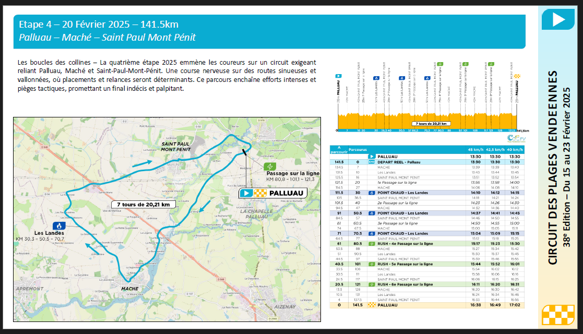Click the MACHE town label on the map
This screenshot has width=583, height=334.
click(130, 289)
